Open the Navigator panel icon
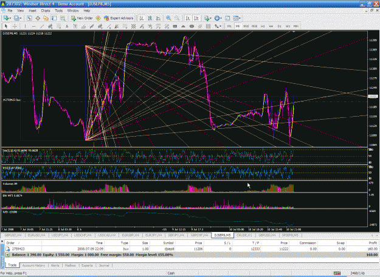This screenshot has height=277, width=380. [x=46, y=18]
